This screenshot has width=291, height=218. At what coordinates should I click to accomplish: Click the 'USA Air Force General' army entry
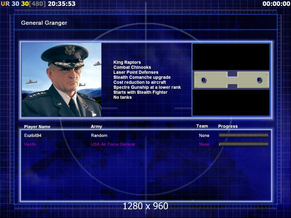pos(113,144)
